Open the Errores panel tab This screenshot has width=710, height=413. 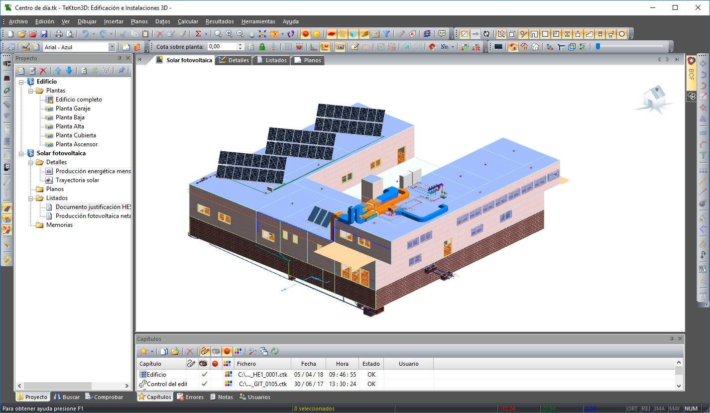[190, 397]
